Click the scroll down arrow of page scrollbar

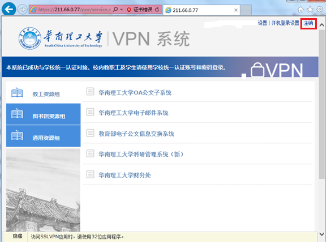pos(321,234)
